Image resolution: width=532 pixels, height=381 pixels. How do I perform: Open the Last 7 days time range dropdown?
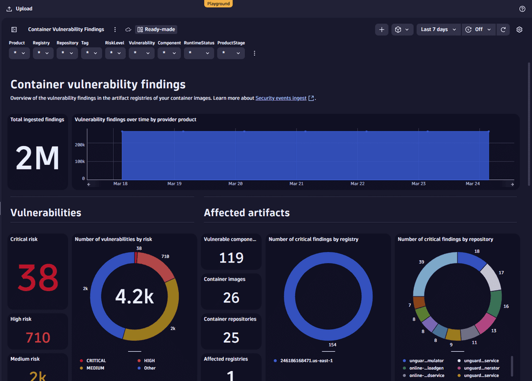(x=438, y=29)
